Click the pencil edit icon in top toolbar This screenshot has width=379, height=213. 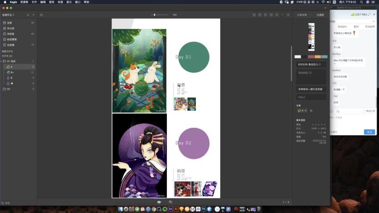(277, 15)
